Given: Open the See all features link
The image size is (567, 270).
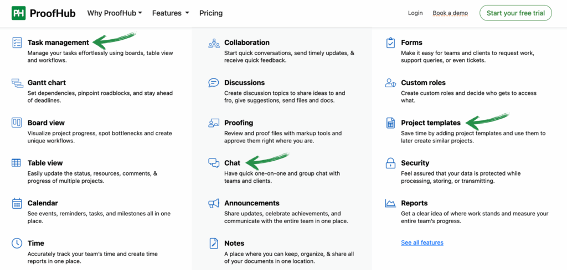Looking at the screenshot, I should (x=422, y=242).
